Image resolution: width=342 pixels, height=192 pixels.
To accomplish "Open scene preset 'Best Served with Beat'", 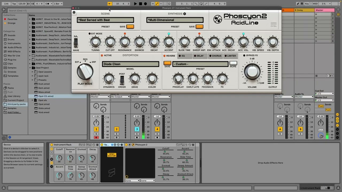I will [105, 20].
